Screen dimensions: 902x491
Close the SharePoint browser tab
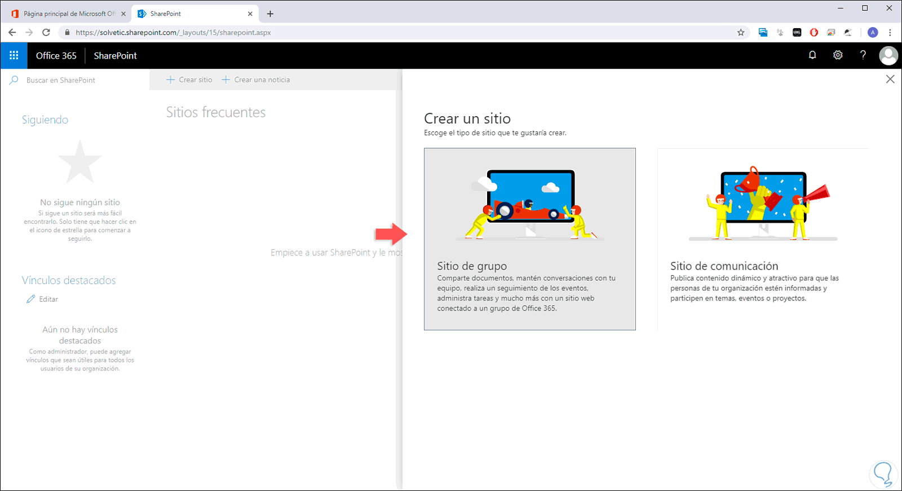pos(250,14)
